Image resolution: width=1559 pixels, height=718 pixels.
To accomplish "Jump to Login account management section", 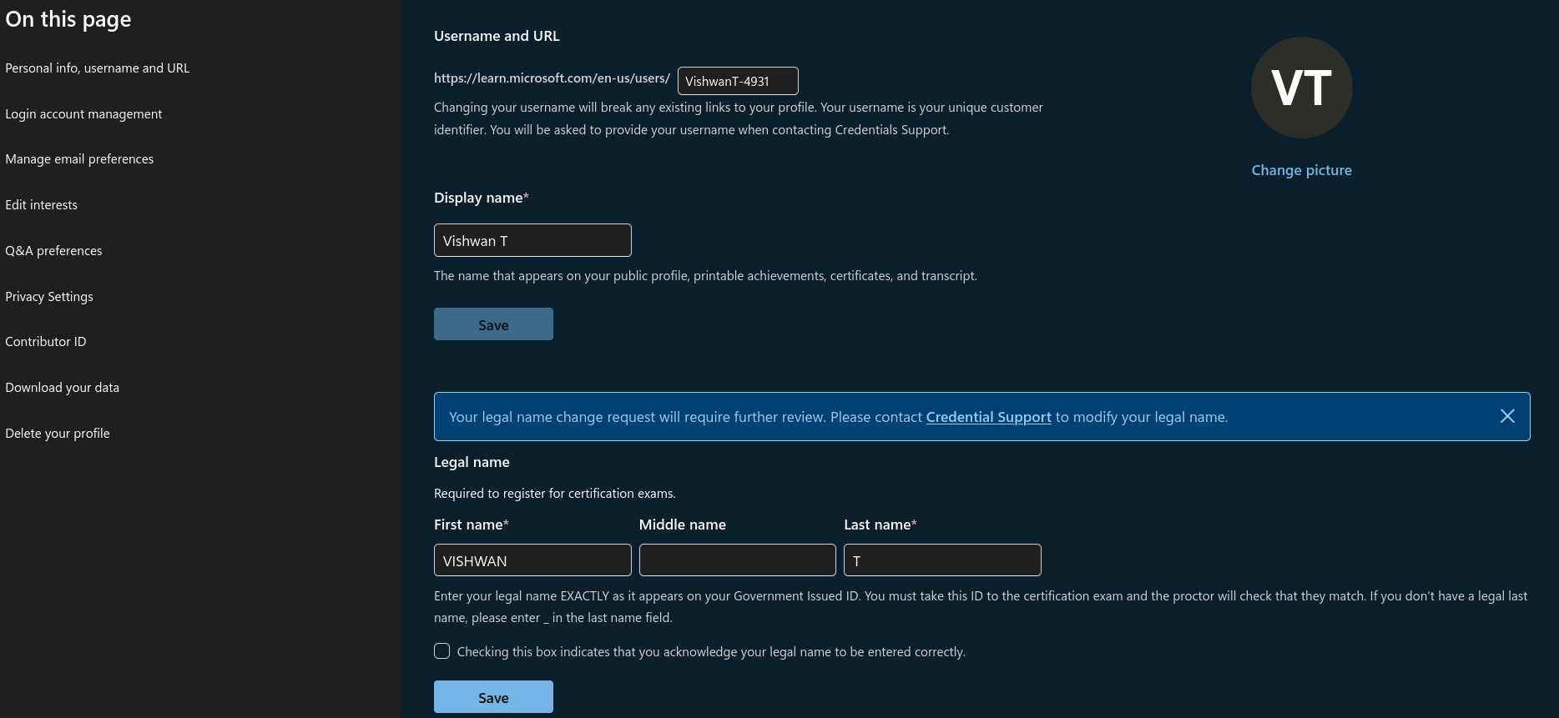I will (x=83, y=114).
